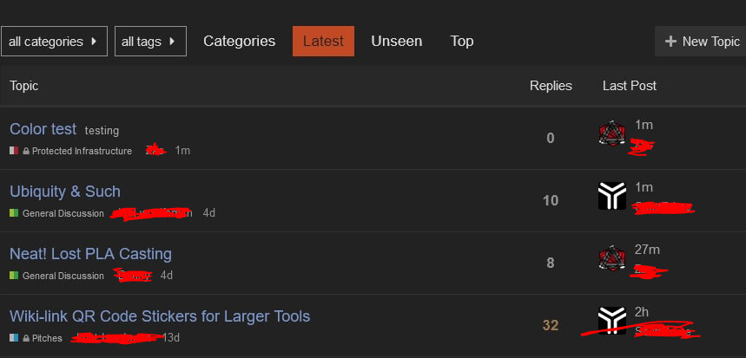Open the Color test topic
The width and height of the screenshot is (746, 358).
(43, 129)
